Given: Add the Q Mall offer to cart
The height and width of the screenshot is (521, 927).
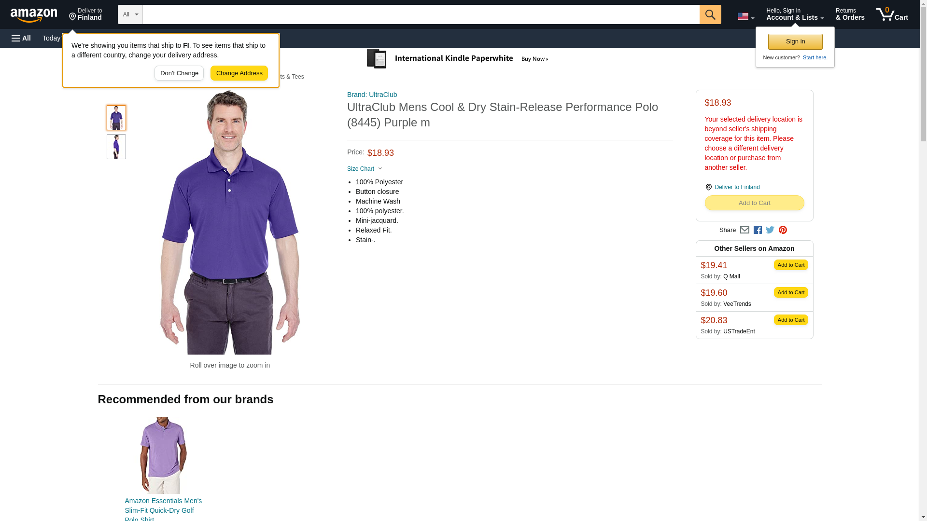Looking at the screenshot, I should 791,265.
